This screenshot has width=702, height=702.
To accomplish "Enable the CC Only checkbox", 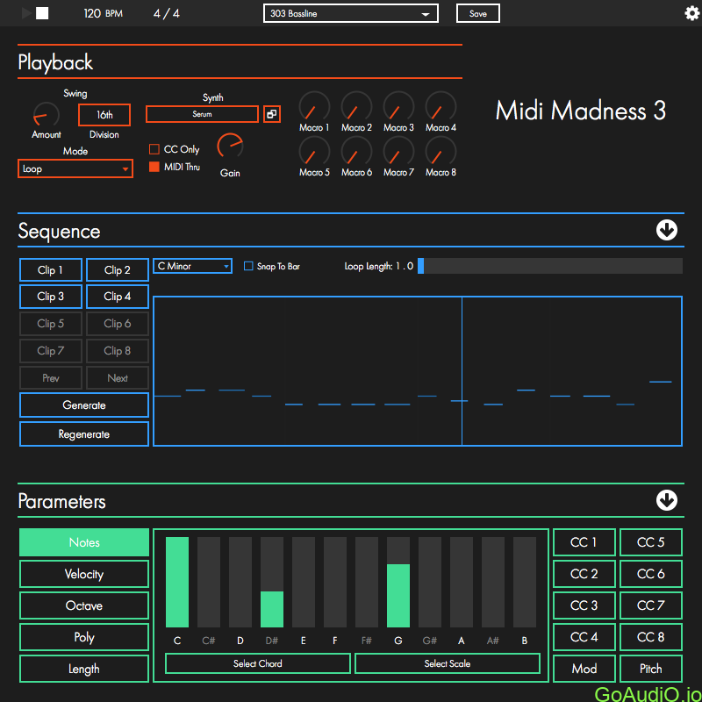I will tap(154, 149).
